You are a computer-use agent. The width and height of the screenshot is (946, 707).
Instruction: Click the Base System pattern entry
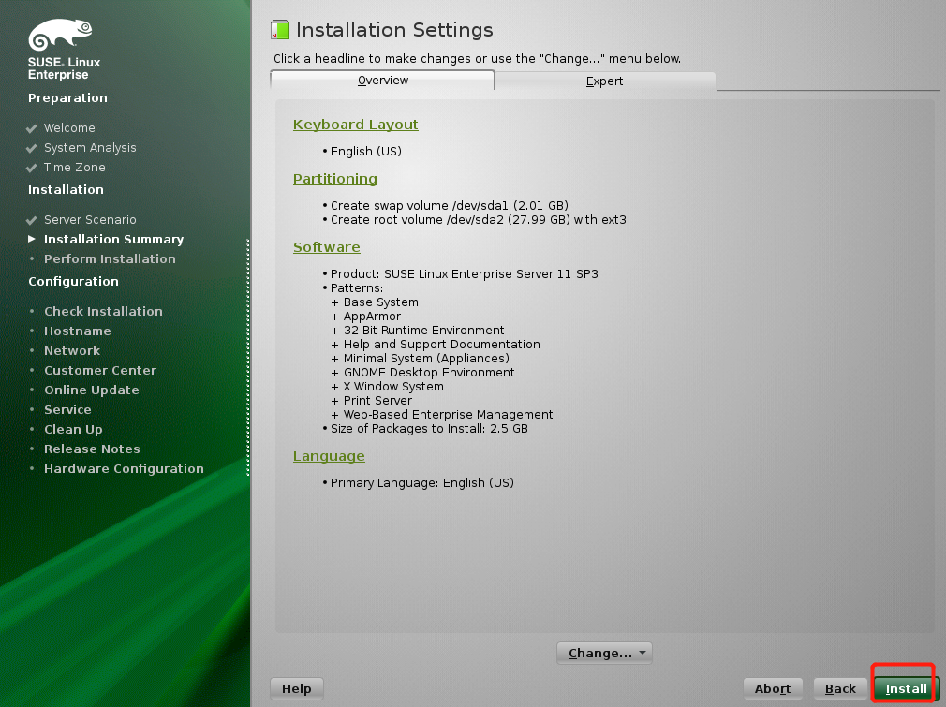[x=380, y=302]
